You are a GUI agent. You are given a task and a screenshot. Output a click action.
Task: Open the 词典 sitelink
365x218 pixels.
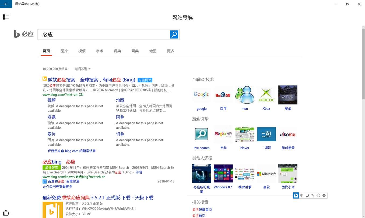pyautogui.click(x=120, y=134)
